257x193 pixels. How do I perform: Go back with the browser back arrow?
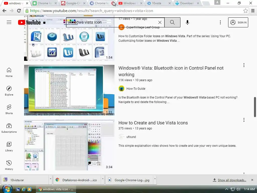tap(5, 11)
